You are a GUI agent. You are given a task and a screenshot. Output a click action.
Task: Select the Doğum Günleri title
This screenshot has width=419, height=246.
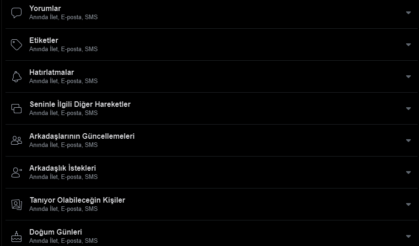55,232
